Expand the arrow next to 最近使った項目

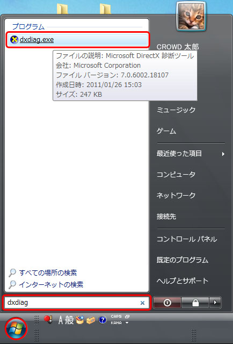pyautogui.click(x=223, y=154)
